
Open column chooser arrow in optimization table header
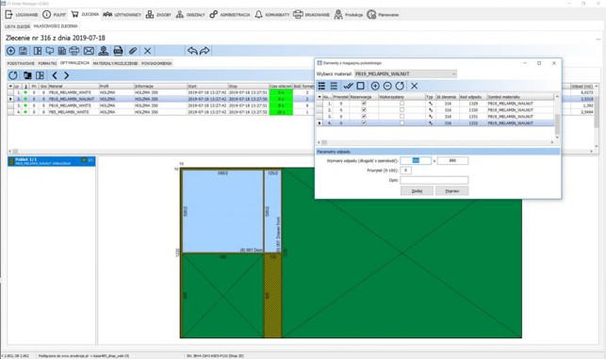(10, 86)
